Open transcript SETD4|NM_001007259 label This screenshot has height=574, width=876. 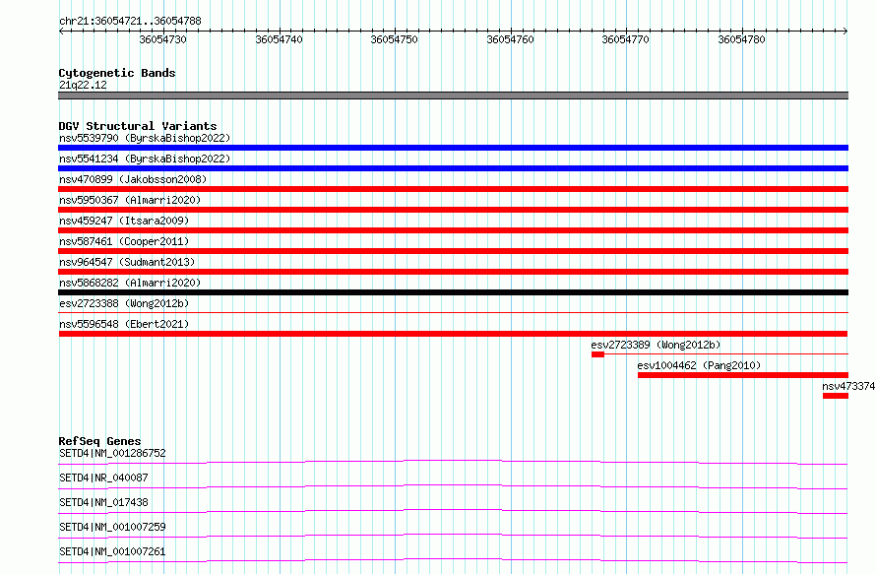point(112,527)
